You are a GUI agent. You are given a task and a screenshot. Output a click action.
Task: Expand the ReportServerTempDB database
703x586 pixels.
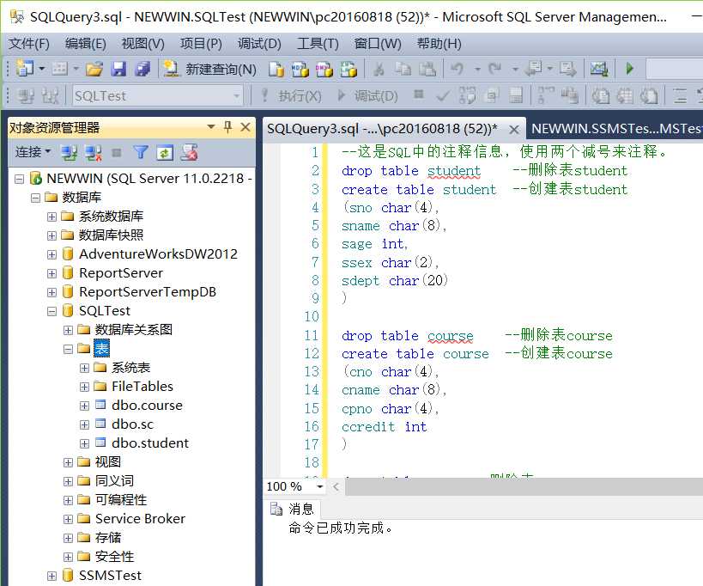[x=52, y=292]
